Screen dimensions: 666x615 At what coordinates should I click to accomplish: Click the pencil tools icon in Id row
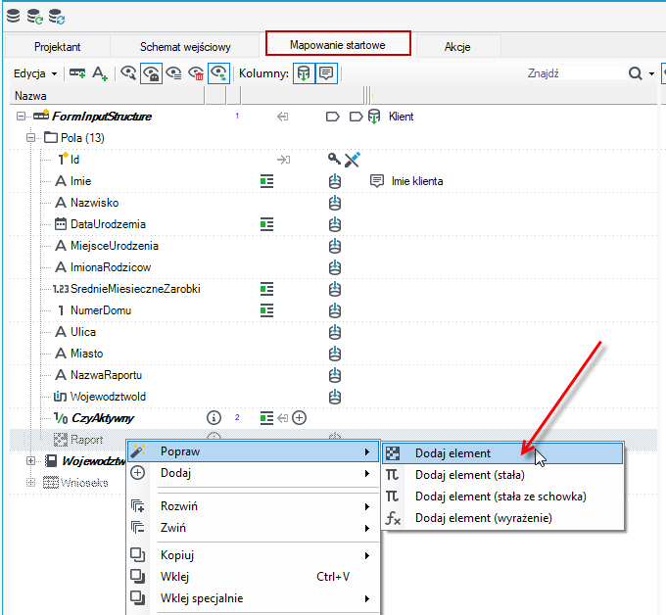pyautogui.click(x=353, y=160)
